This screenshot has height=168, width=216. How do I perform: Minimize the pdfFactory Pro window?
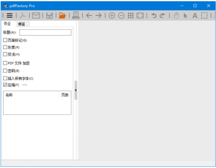tap(182, 6)
